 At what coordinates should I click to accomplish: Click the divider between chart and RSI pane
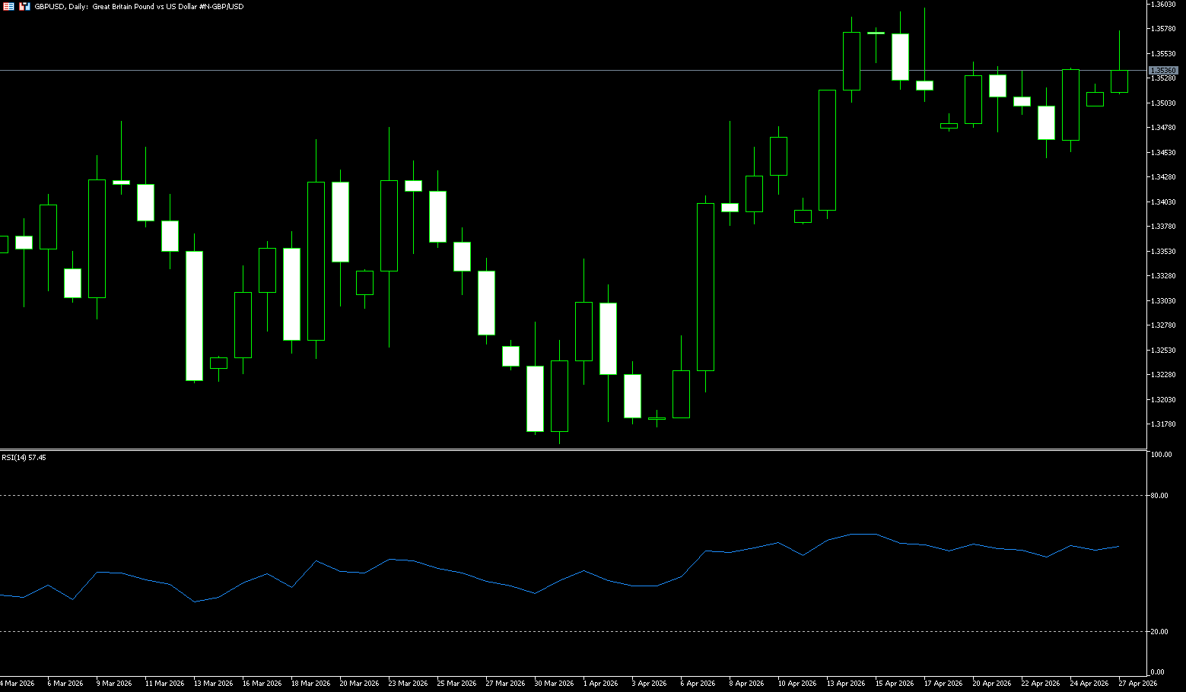point(533,449)
